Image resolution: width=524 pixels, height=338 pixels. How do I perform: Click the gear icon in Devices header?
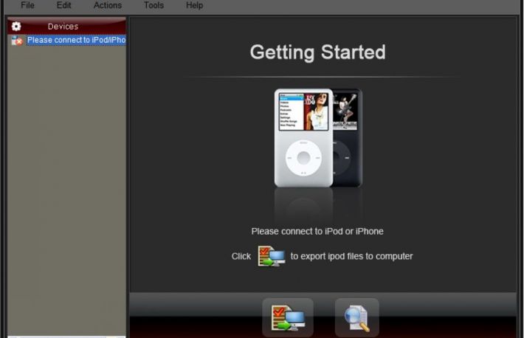coord(16,26)
